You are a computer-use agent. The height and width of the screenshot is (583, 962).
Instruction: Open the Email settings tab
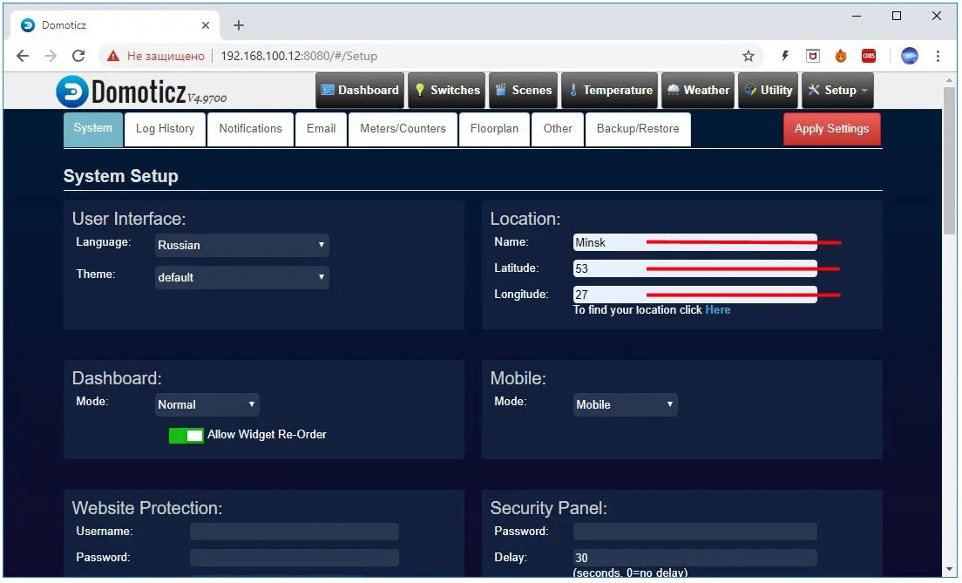(321, 129)
